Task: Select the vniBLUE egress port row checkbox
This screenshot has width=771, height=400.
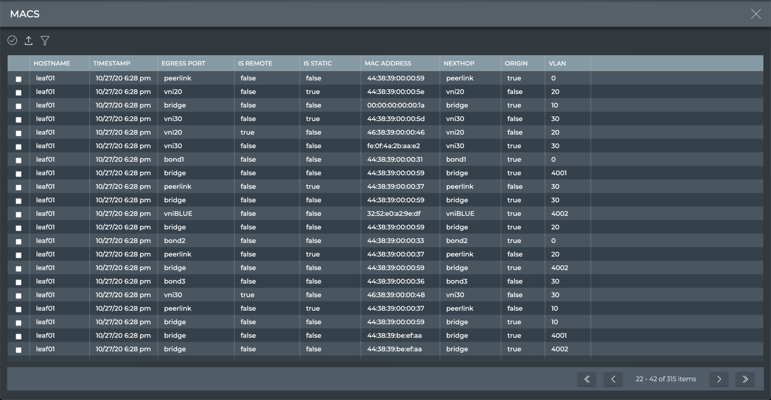Action: (x=19, y=214)
